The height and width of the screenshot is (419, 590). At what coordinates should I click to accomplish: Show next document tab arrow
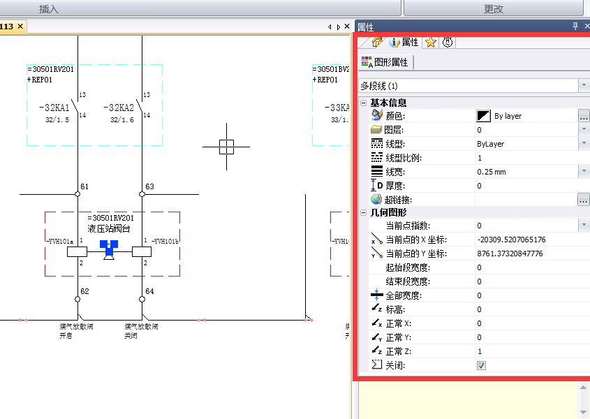click(x=338, y=27)
